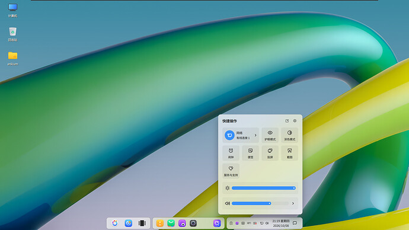Open the notification center speech bubble icon

click(x=295, y=223)
